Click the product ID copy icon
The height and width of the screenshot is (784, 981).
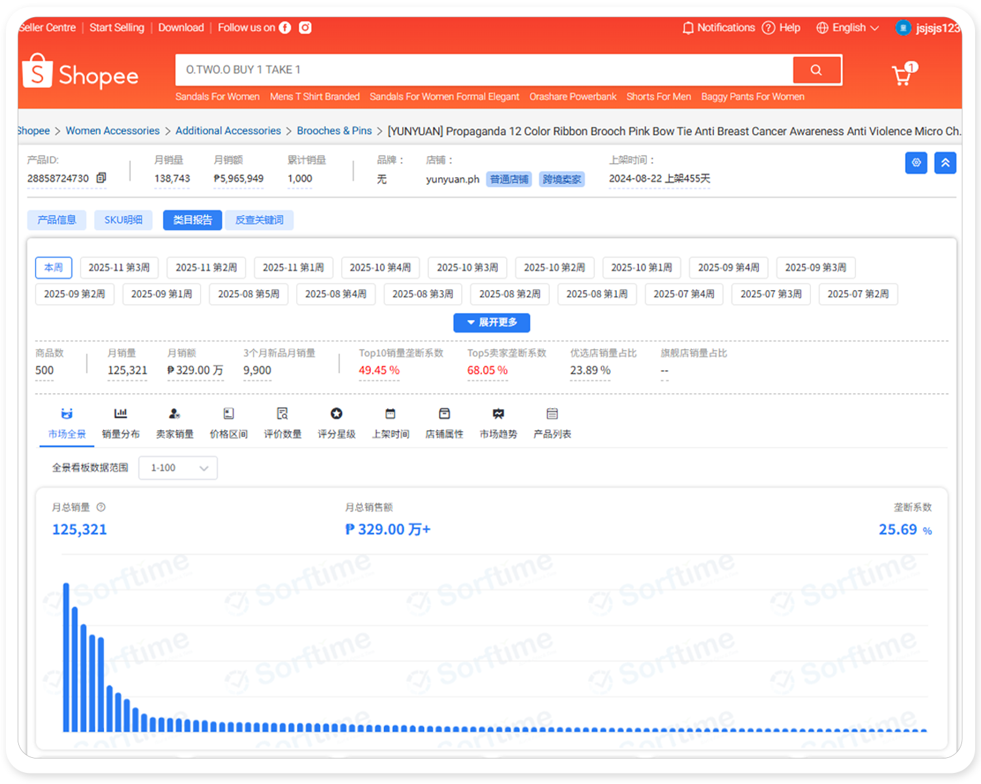[101, 178]
